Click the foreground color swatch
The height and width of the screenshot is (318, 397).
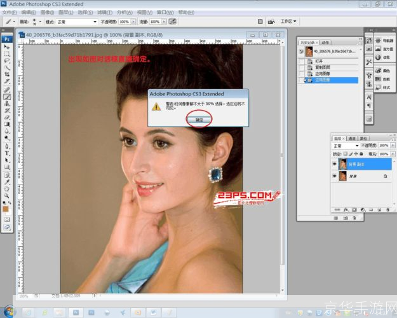(x=5, y=209)
